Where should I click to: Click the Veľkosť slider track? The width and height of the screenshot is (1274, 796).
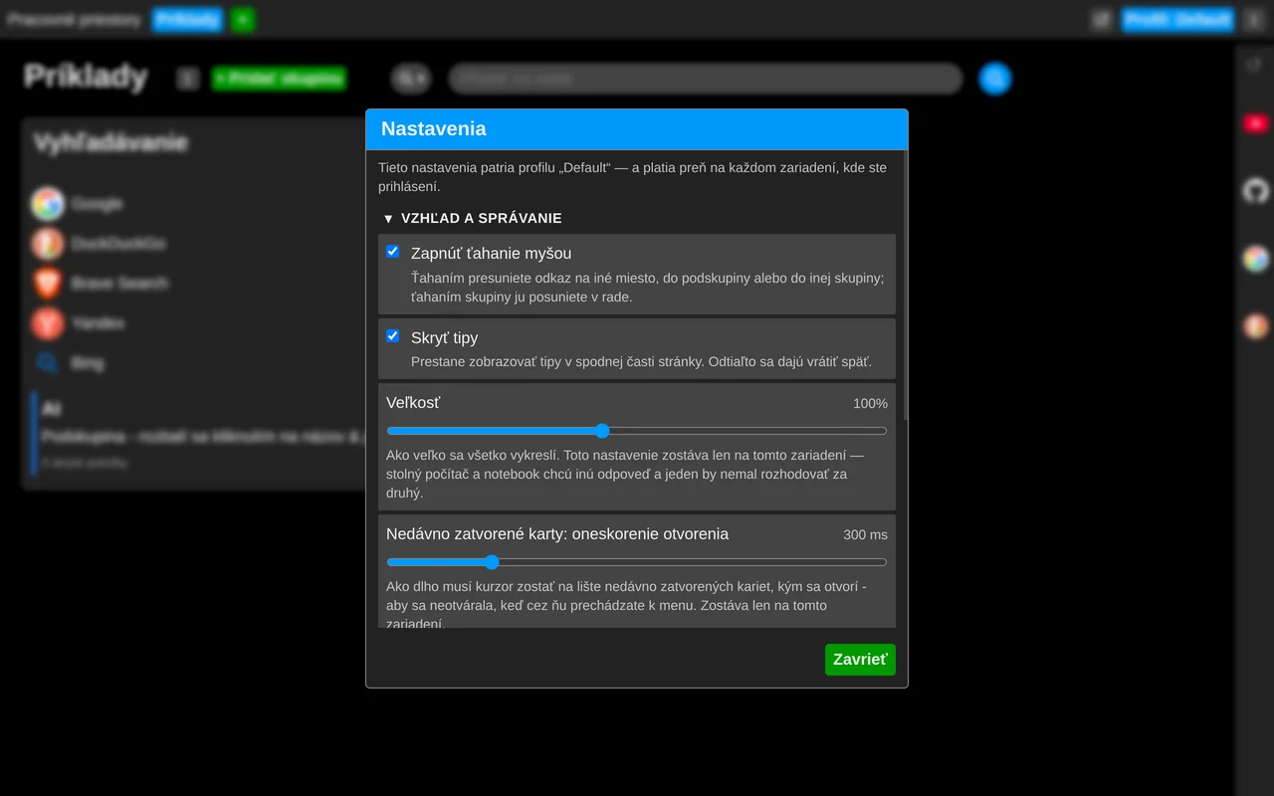pos(637,431)
